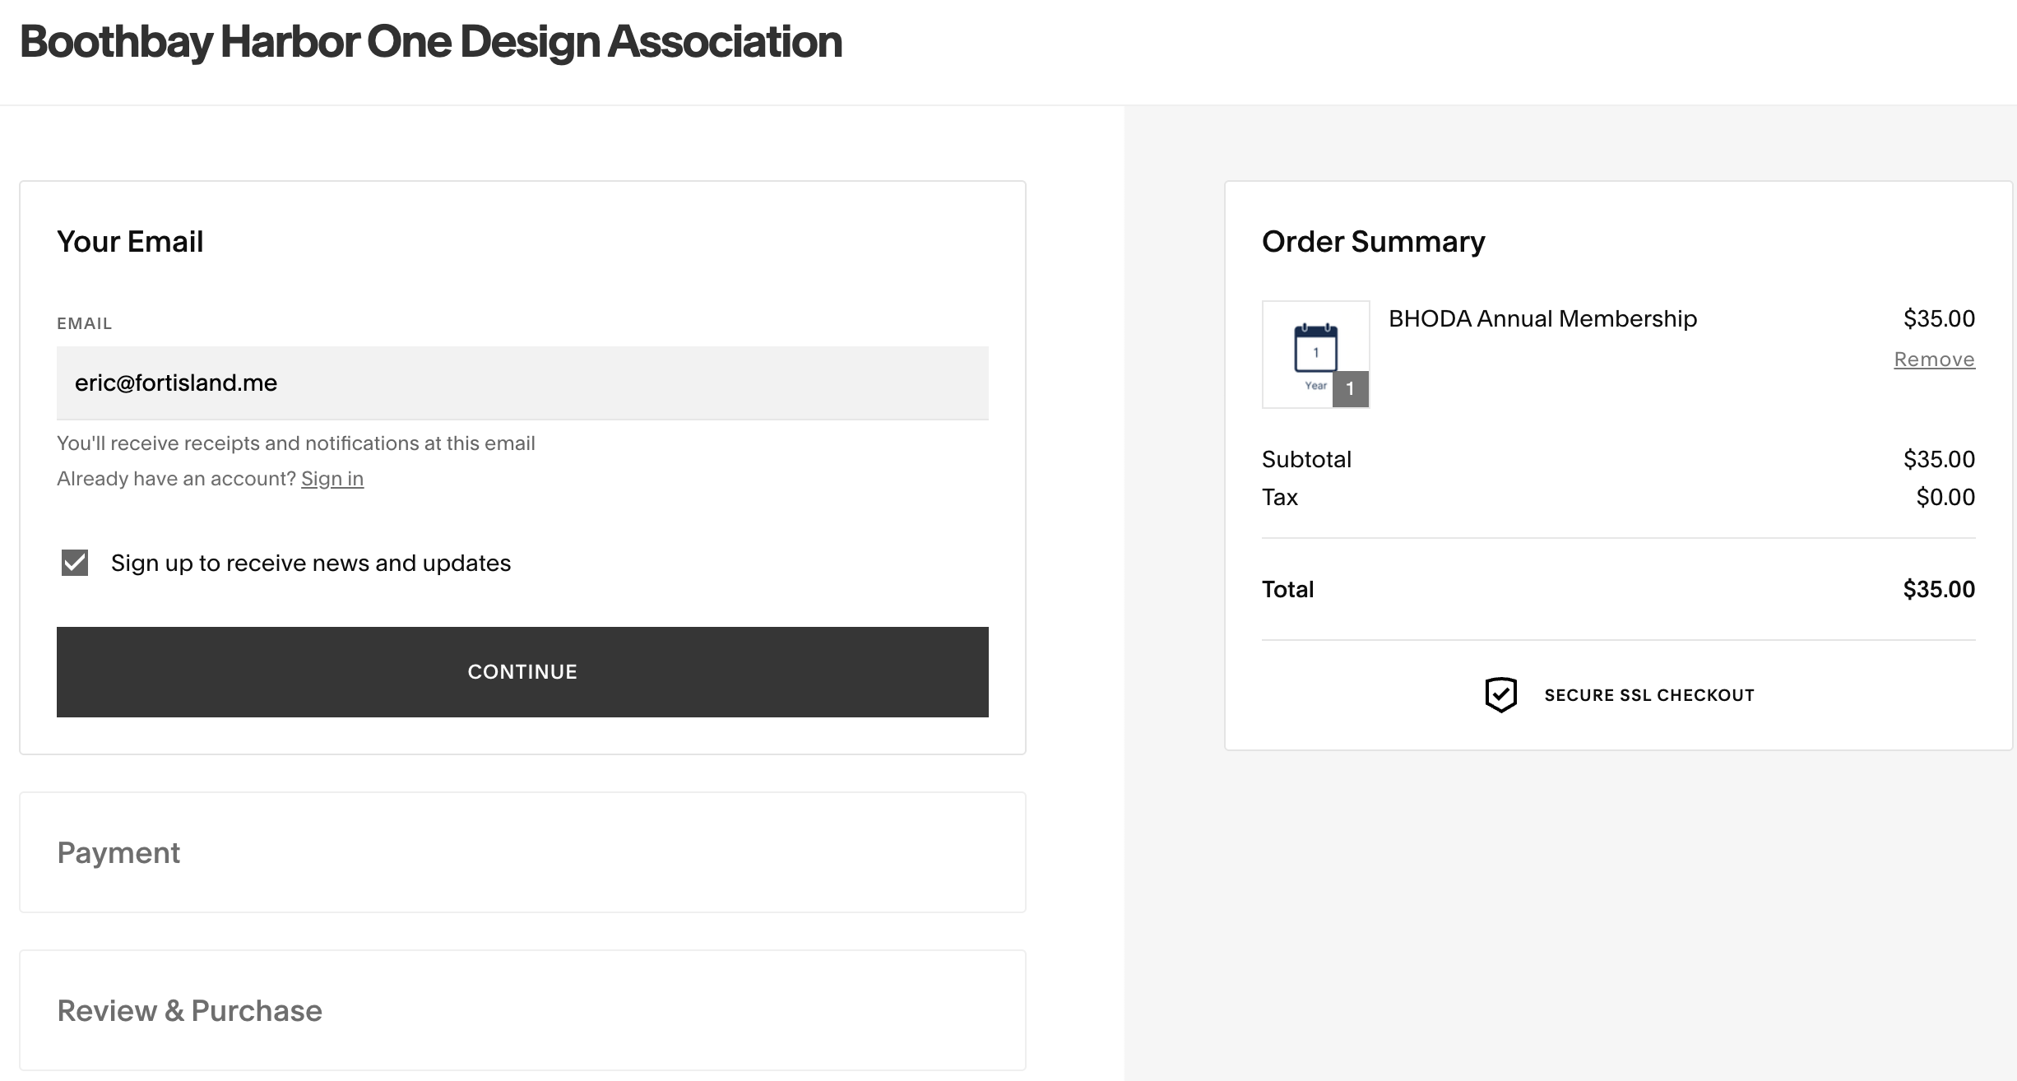Click the Total $35.00 amount
Viewport: 2017px width, 1081px height.
click(1939, 589)
